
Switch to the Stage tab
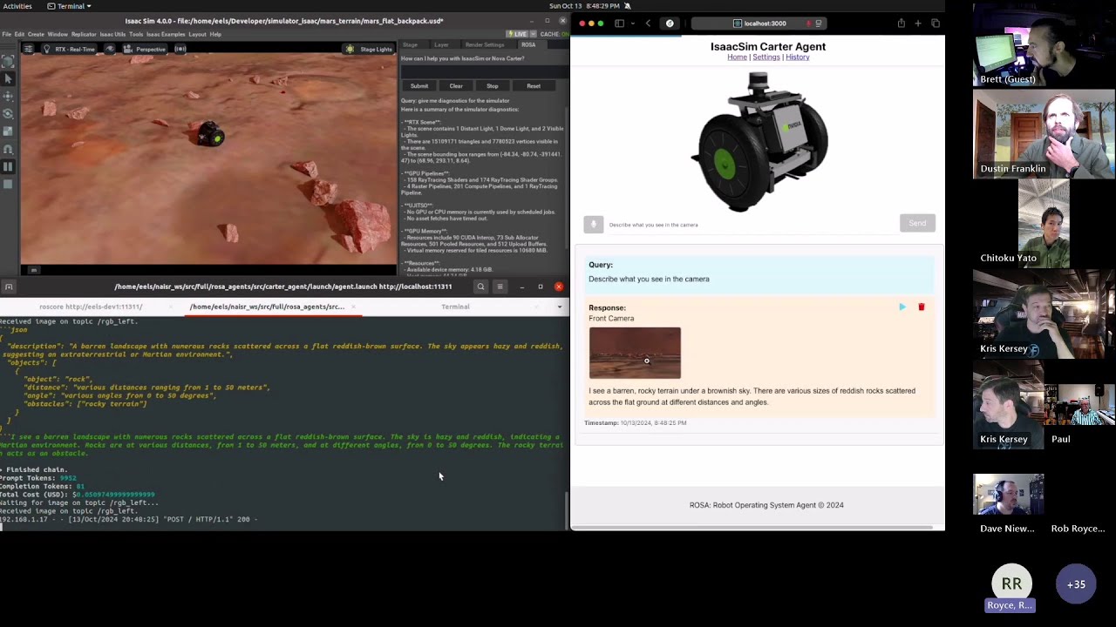(410, 44)
